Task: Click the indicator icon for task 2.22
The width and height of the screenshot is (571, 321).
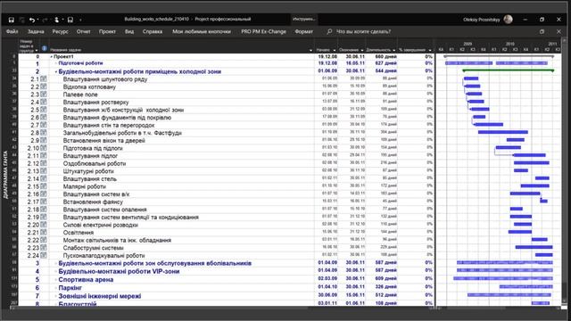Action: [x=44, y=240]
